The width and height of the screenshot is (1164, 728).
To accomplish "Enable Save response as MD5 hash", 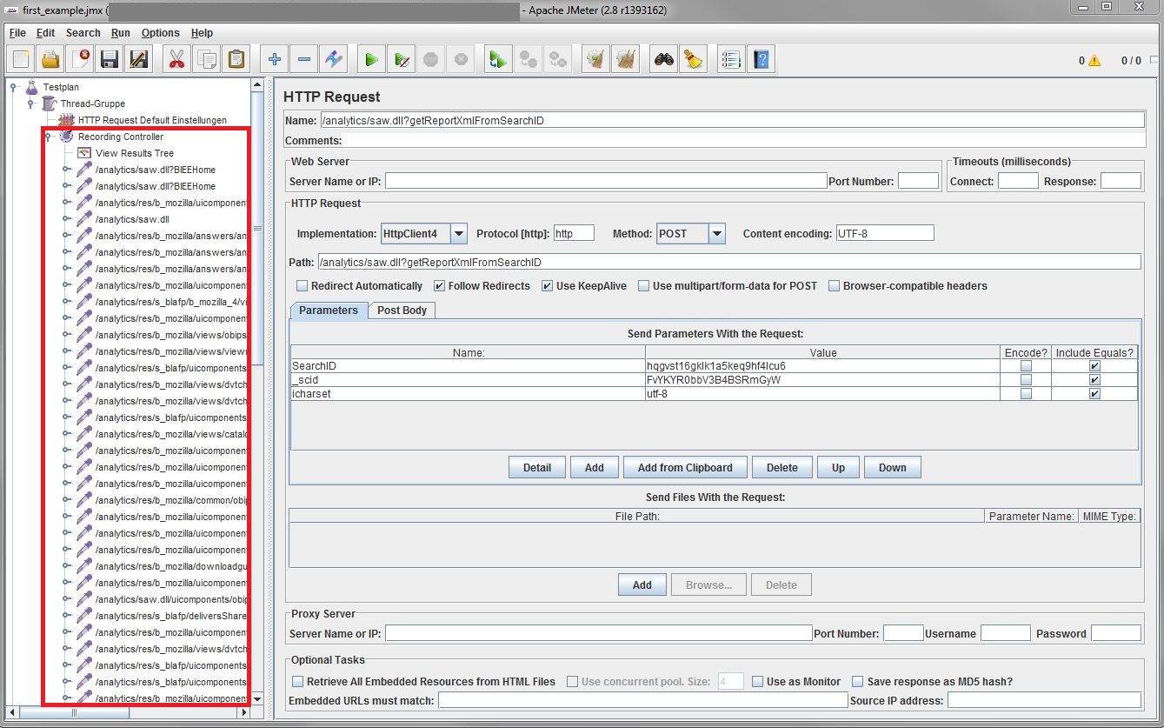I will tap(859, 682).
